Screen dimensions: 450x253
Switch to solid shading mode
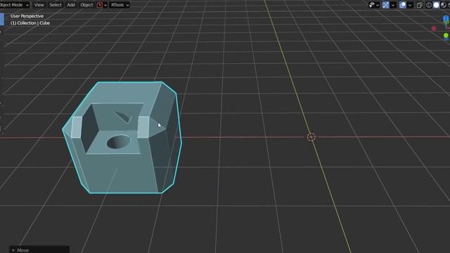[x=436, y=5]
